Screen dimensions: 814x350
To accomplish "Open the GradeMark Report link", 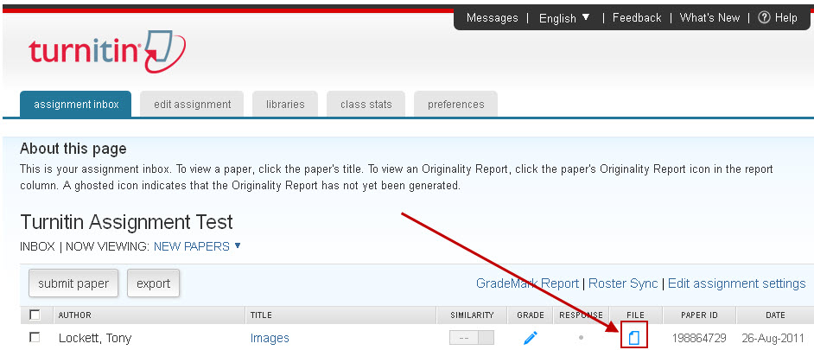I will coord(527,283).
